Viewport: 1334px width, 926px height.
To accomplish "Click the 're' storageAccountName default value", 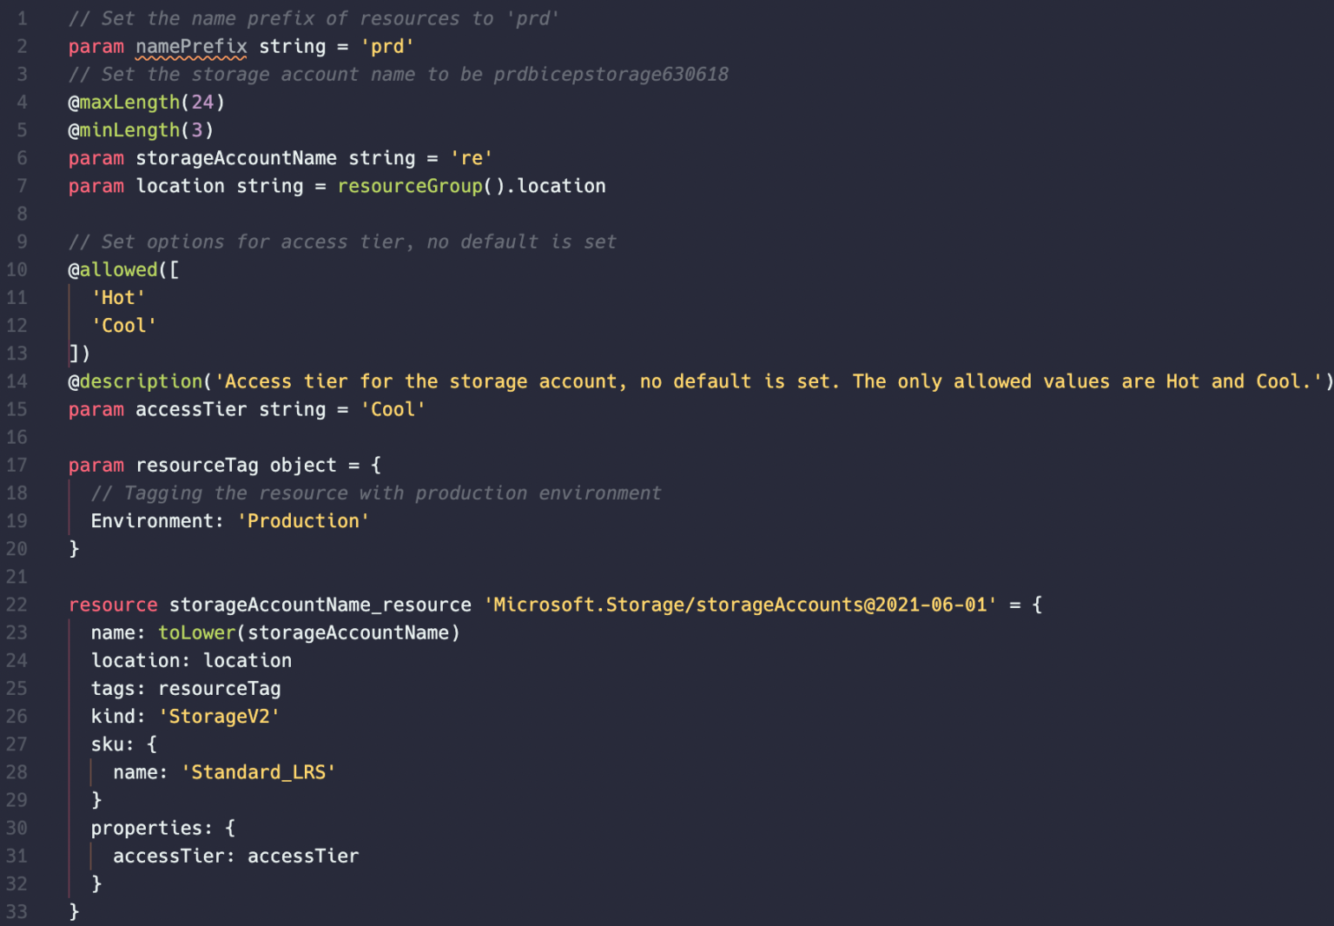I will [472, 158].
